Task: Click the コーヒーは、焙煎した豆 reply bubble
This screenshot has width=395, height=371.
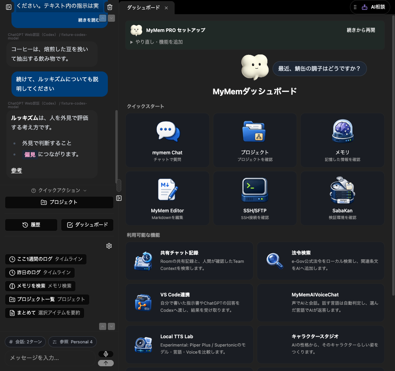Action: (52, 54)
